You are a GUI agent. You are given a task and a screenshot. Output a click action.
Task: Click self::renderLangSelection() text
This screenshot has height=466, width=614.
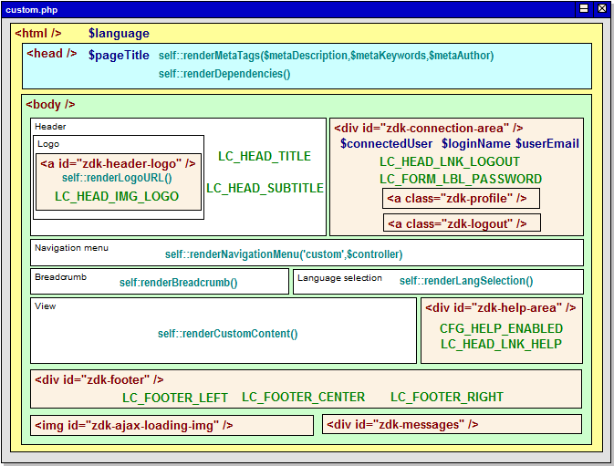[466, 281]
